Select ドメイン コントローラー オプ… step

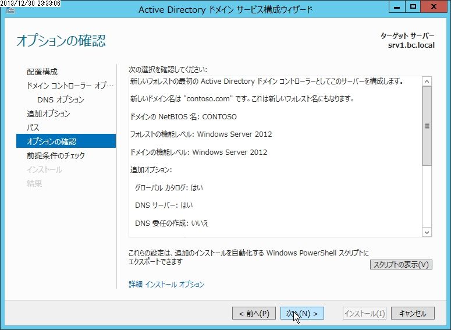coord(70,86)
